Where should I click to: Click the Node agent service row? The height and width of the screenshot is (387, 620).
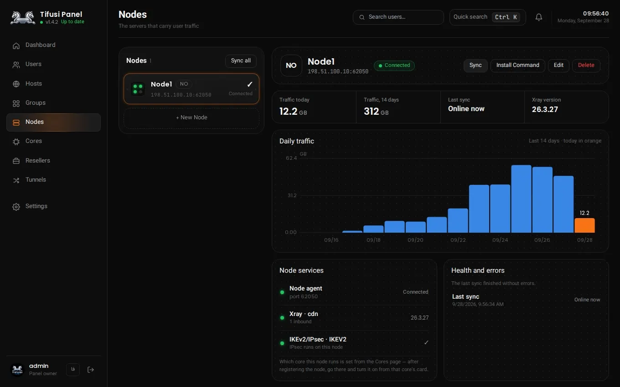354,292
